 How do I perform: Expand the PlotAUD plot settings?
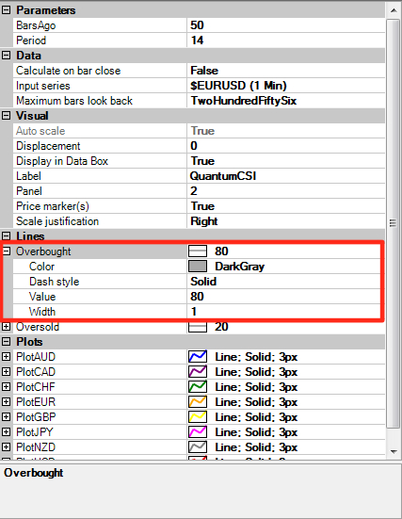pos(6,356)
